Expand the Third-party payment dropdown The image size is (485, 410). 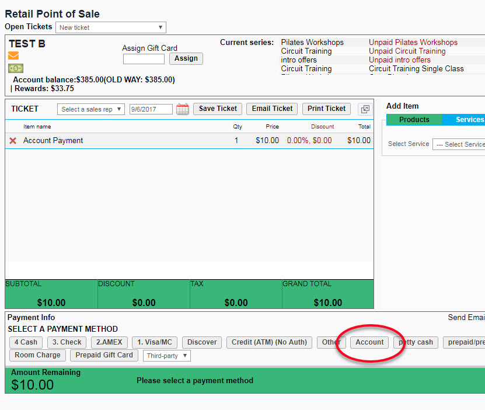tap(166, 355)
